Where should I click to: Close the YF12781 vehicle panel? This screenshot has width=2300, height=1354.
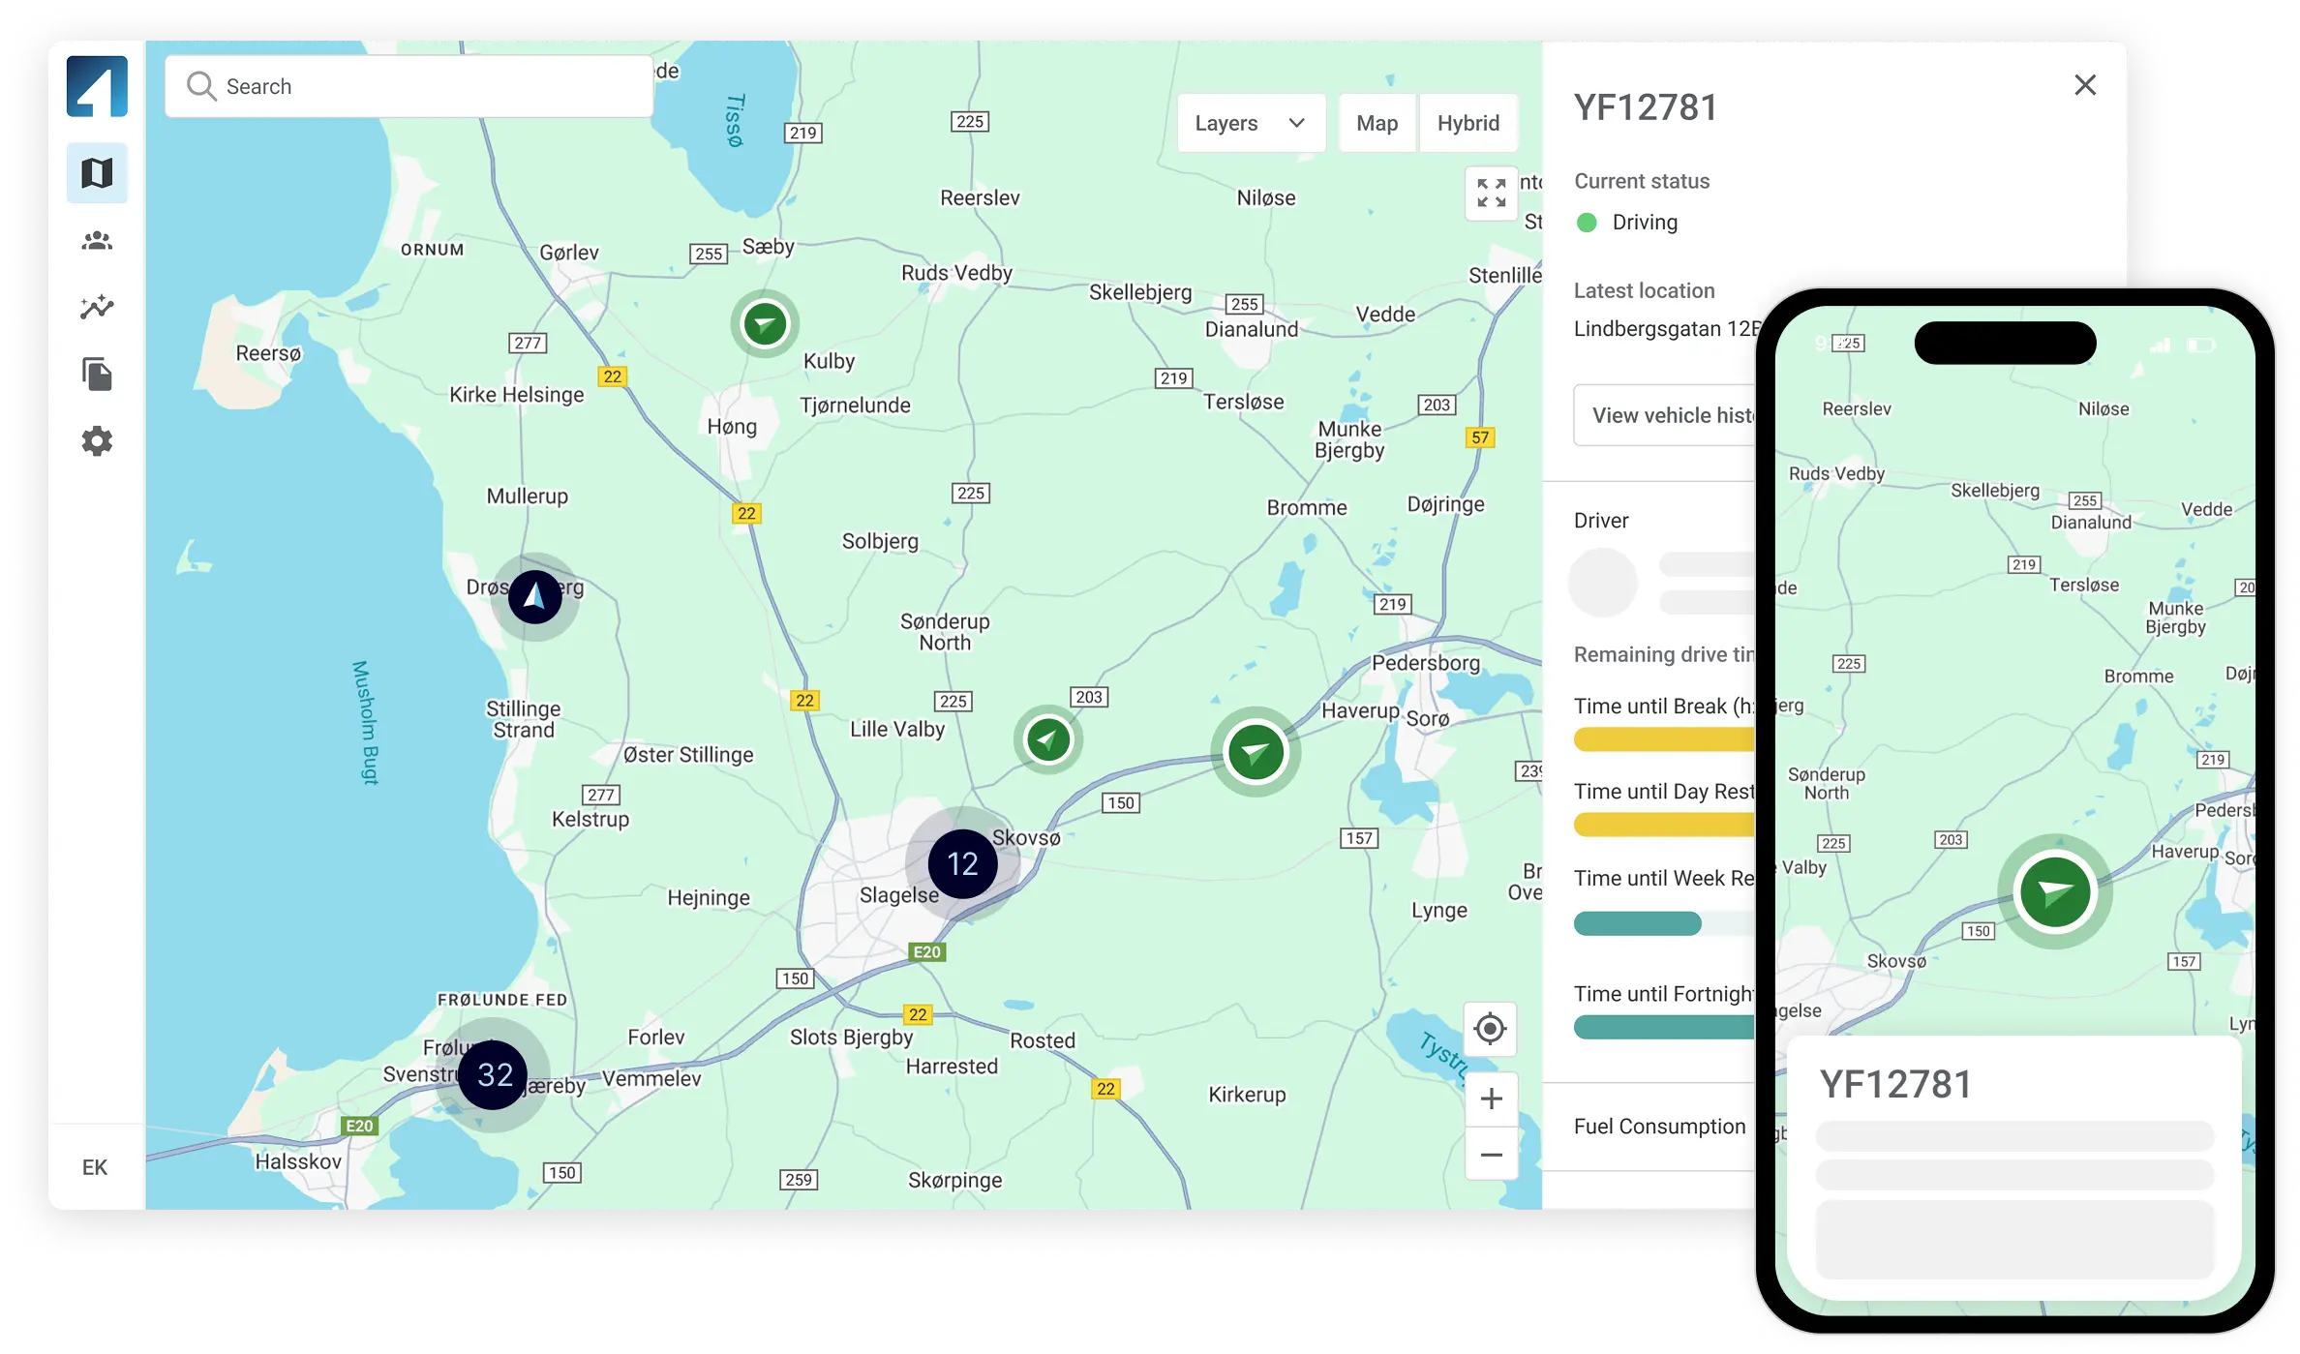pos(2085,85)
